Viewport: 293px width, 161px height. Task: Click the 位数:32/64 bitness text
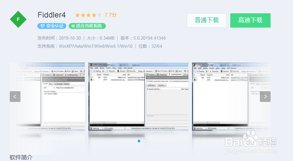(150, 46)
